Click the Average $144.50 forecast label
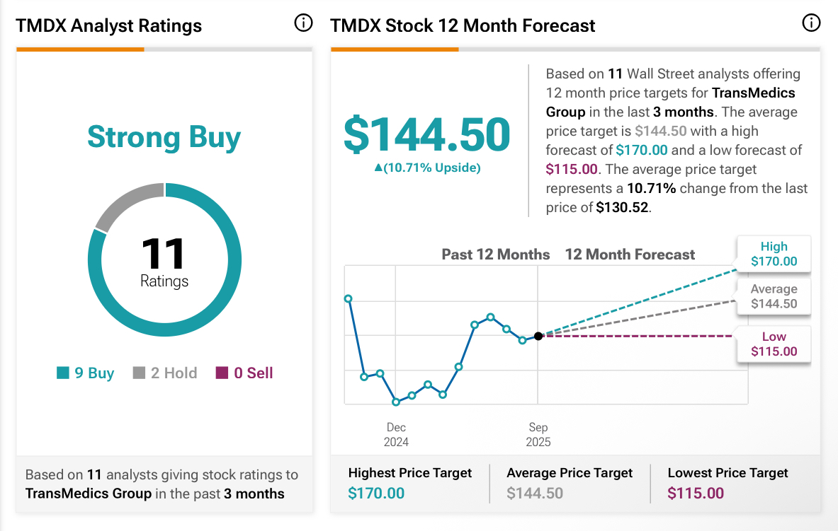The height and width of the screenshot is (531, 838). click(x=774, y=296)
